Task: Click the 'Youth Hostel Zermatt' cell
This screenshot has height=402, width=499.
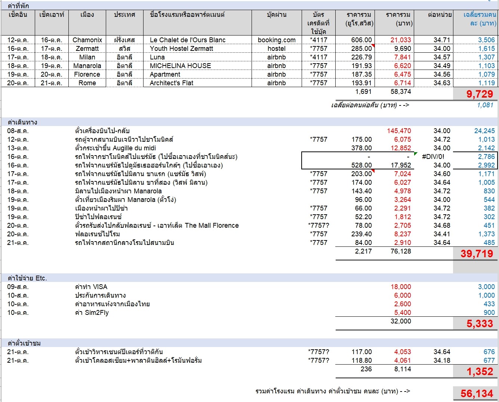Action: pos(197,49)
